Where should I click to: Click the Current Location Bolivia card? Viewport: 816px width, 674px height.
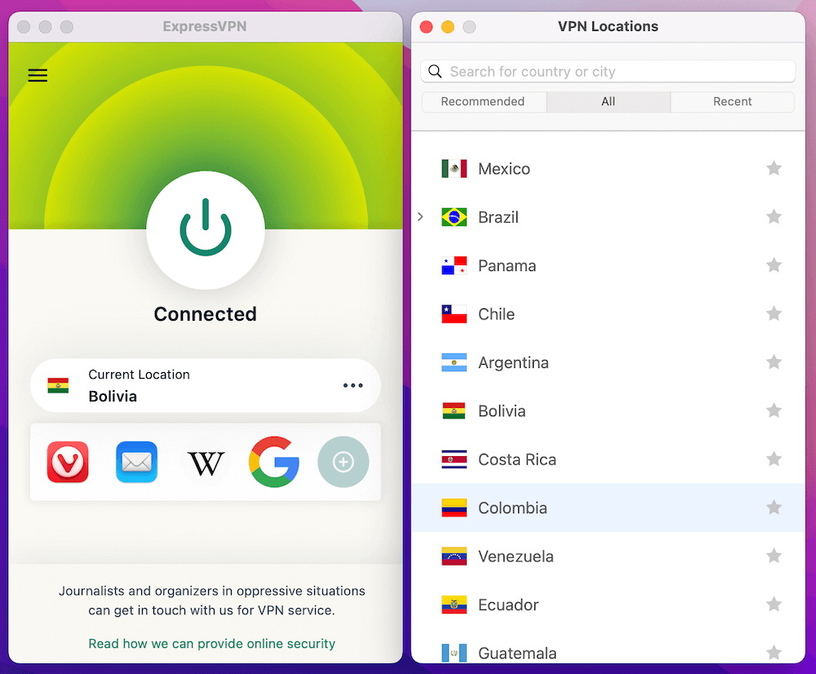(206, 386)
